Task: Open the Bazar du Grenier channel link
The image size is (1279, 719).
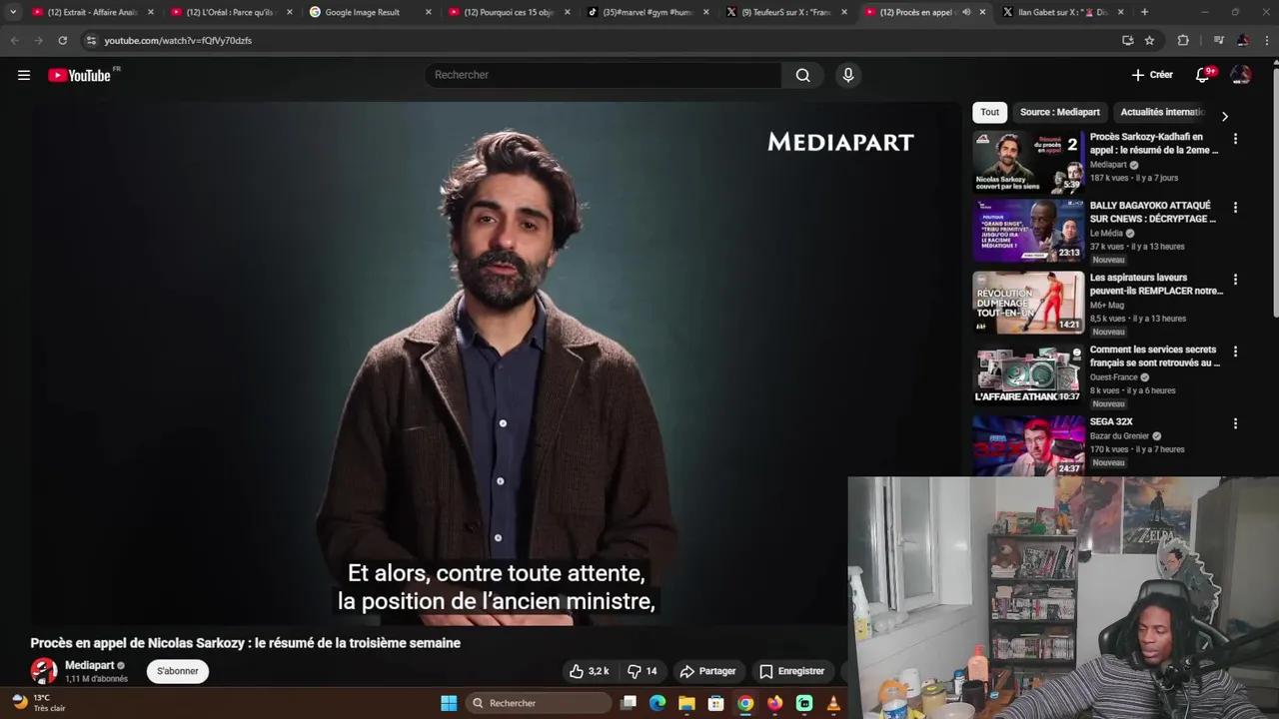Action: (1120, 436)
